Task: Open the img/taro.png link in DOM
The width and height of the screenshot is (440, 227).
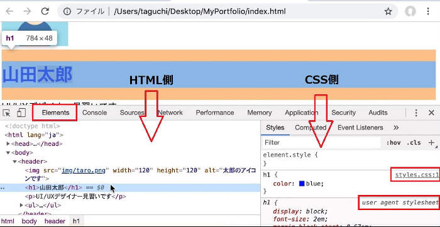Action: pyautogui.click(x=84, y=170)
